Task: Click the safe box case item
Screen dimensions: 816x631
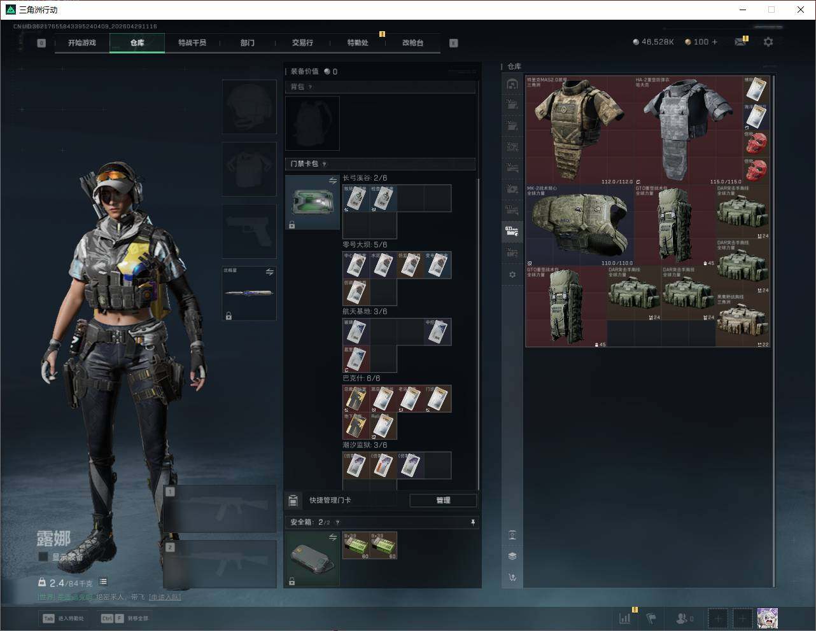Action: pyautogui.click(x=313, y=558)
